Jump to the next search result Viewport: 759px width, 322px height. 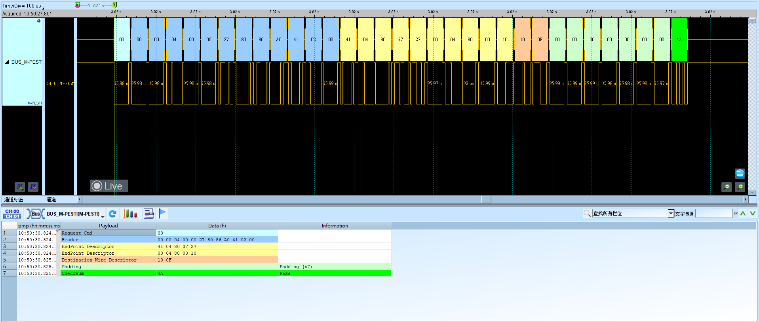click(752, 214)
